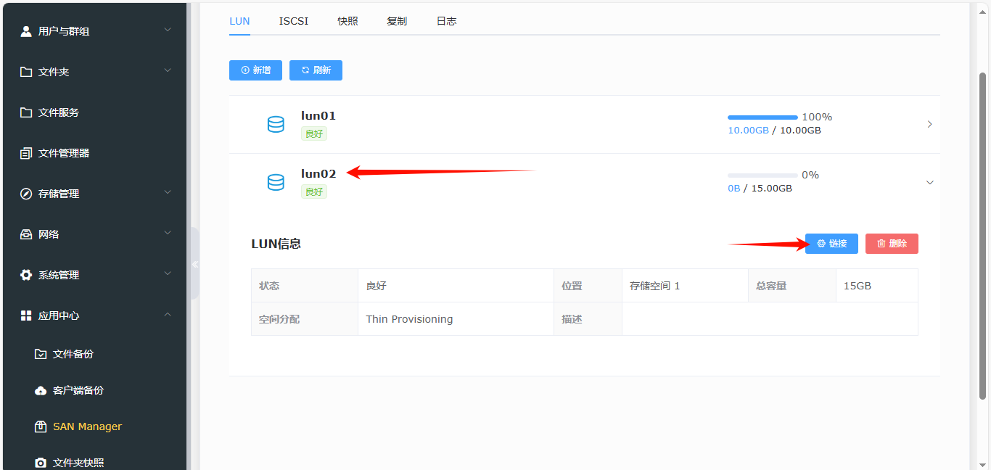Select the 文件备份 icon
Screen dimensions: 991x470
tap(41, 353)
